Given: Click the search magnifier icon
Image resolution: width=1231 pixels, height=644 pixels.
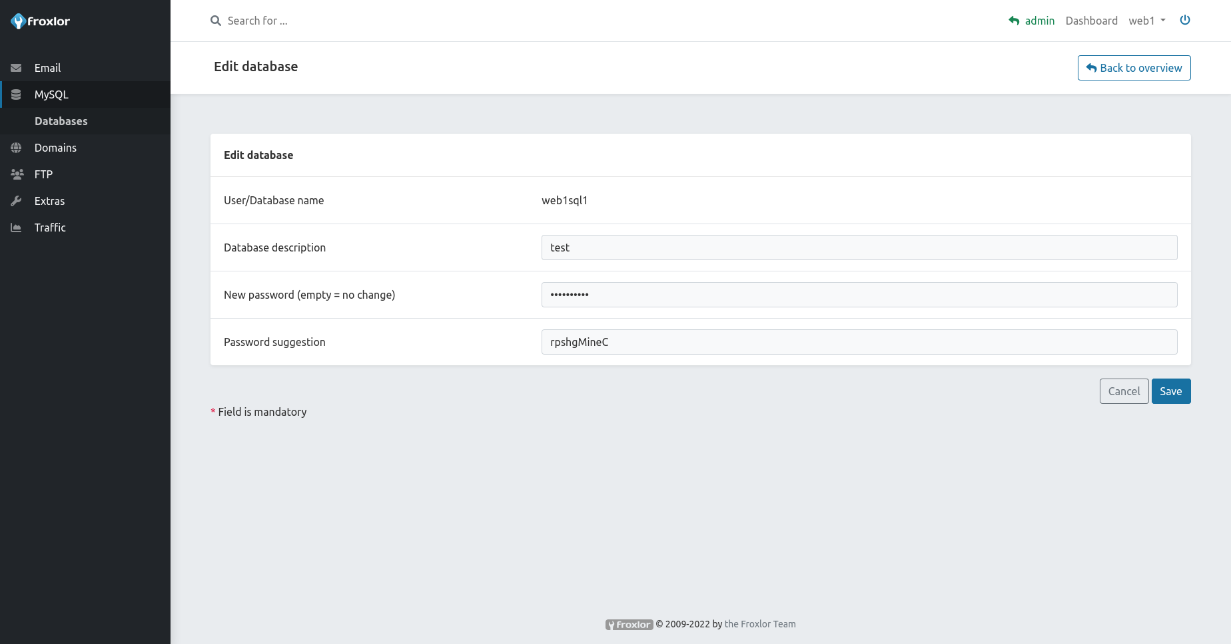Looking at the screenshot, I should [x=216, y=21].
